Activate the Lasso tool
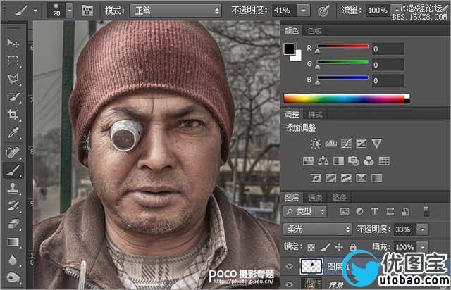451x290 pixels. (x=13, y=79)
